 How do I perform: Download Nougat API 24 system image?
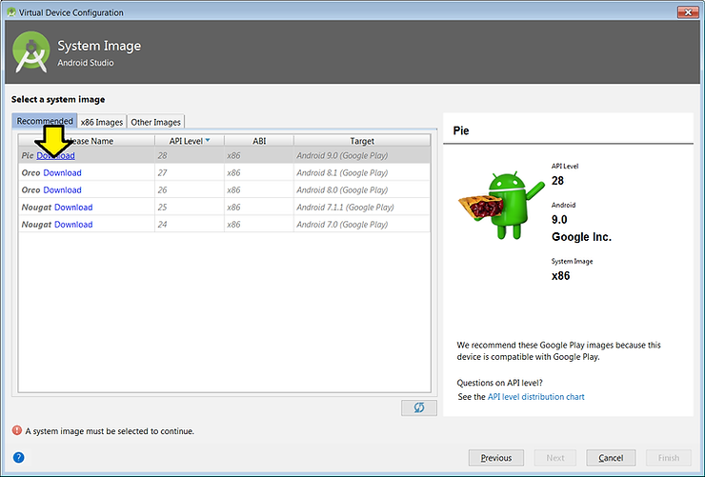(x=73, y=225)
